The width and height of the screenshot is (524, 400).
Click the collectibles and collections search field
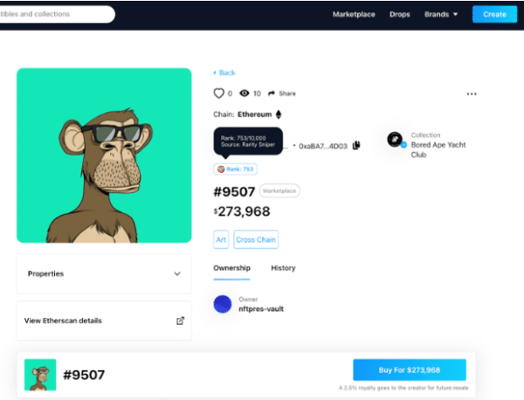coord(55,14)
